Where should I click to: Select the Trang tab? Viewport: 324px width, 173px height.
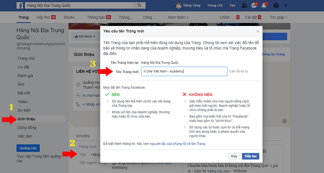point(23,17)
